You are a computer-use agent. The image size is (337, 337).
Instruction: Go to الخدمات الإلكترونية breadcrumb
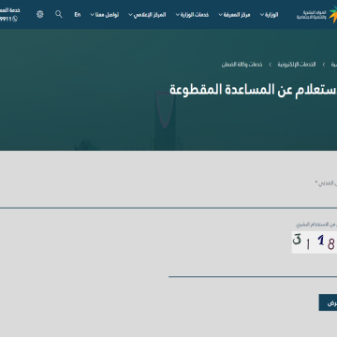coord(297,65)
